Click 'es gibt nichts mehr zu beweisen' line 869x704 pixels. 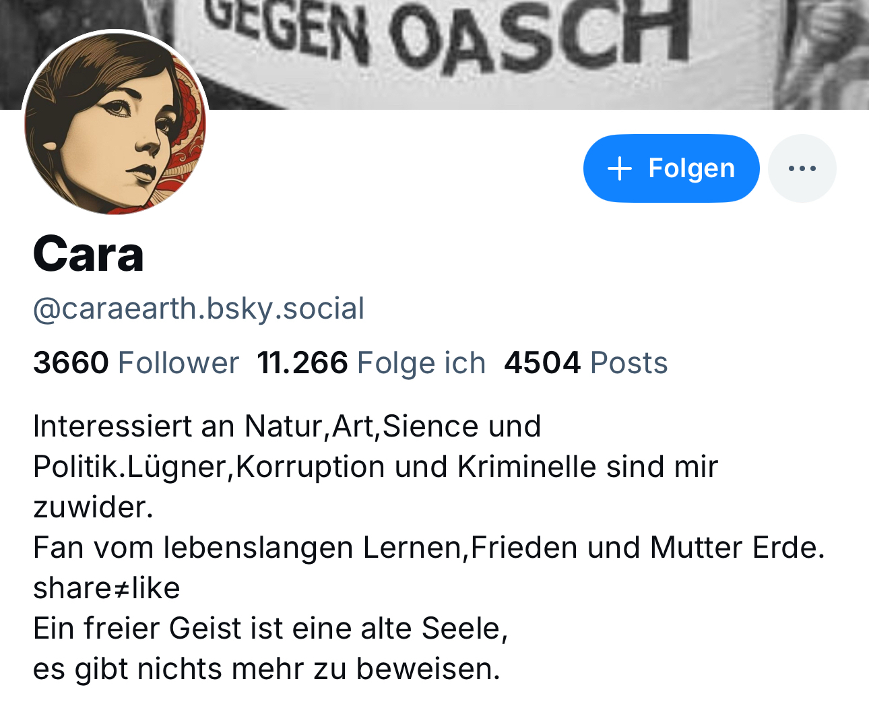pyautogui.click(x=267, y=669)
